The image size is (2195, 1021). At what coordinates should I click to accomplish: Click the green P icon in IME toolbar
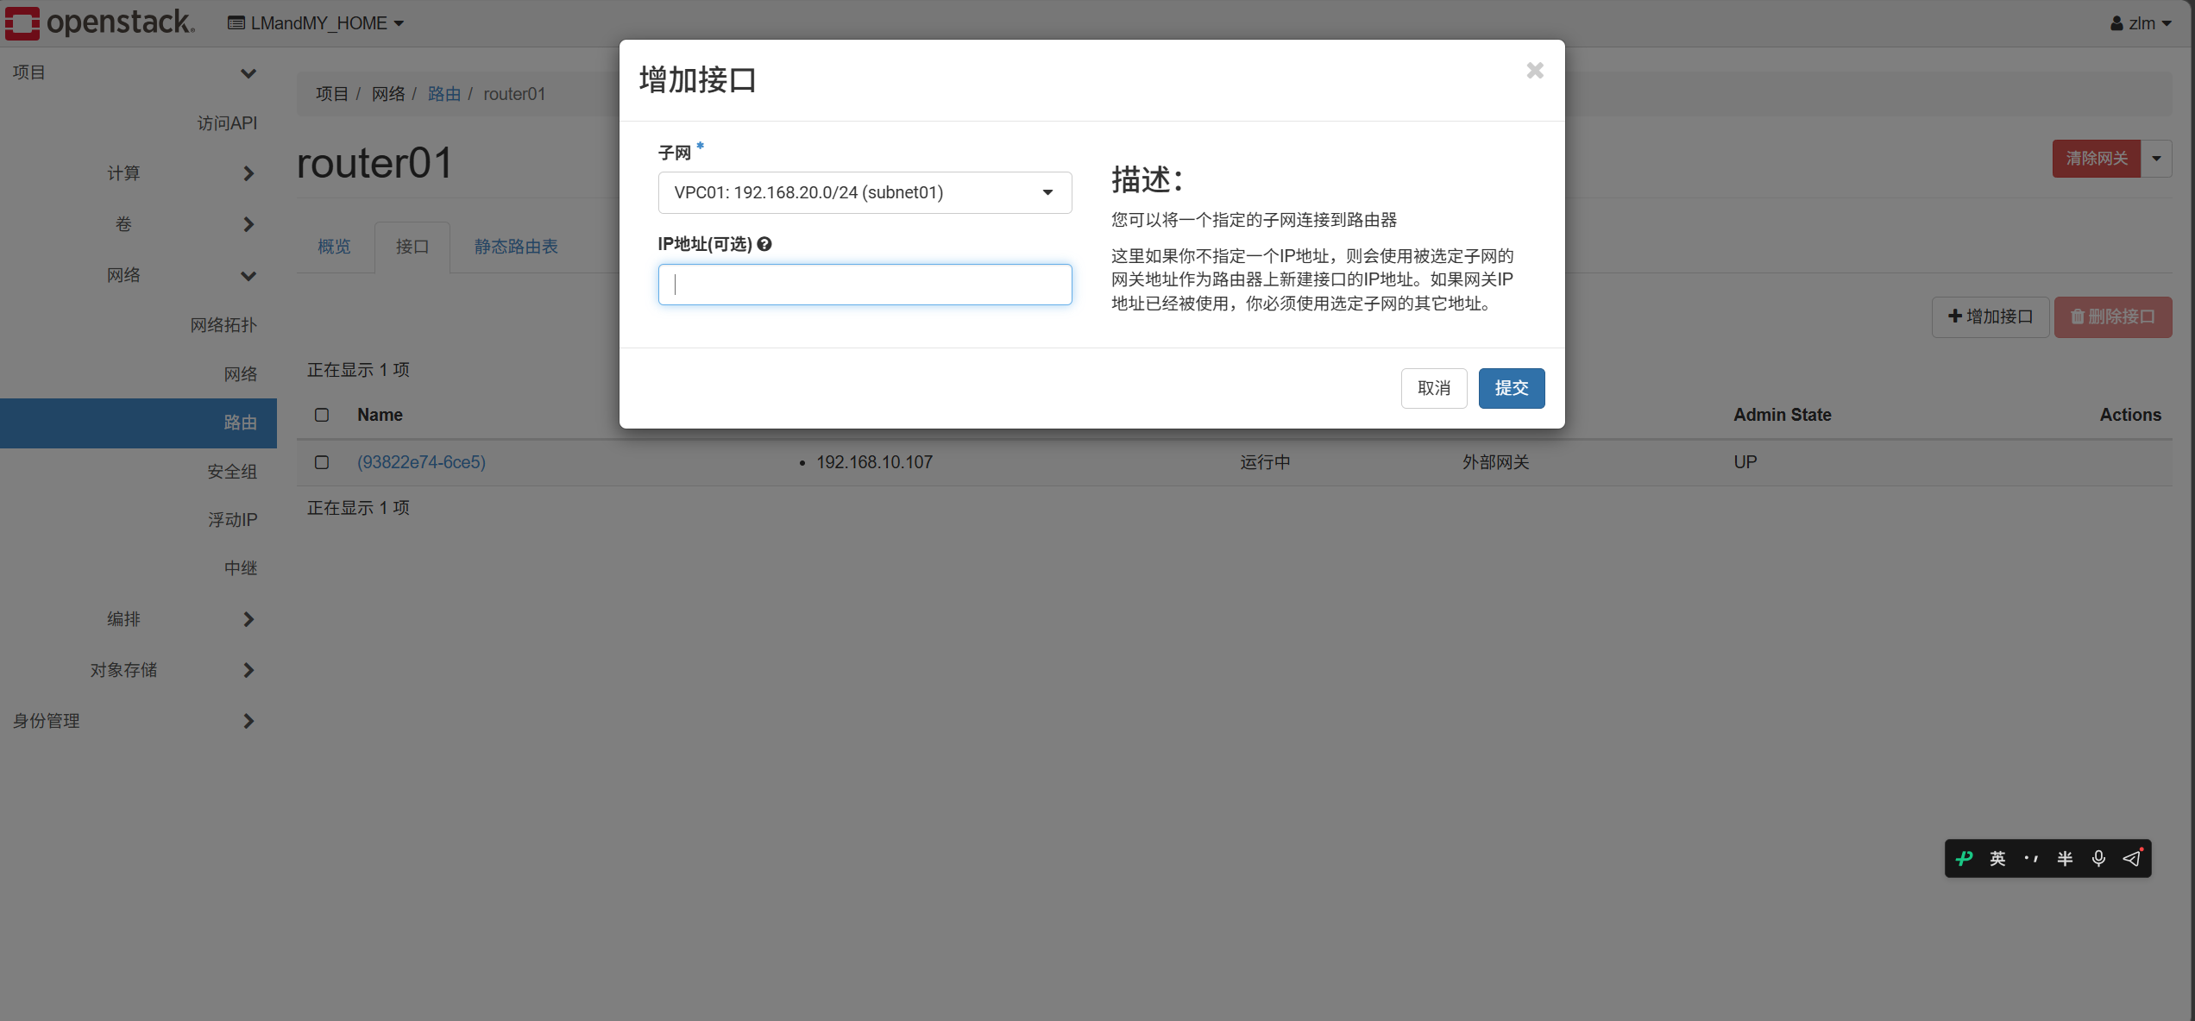[1965, 858]
